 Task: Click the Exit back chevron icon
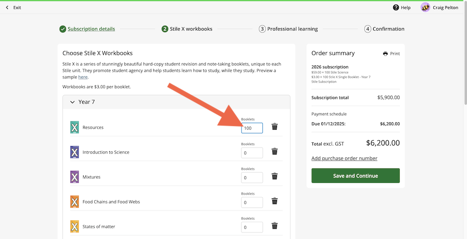pos(7,7)
